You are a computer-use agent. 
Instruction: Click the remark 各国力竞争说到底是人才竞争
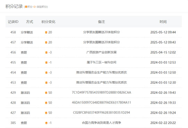pos(101,122)
